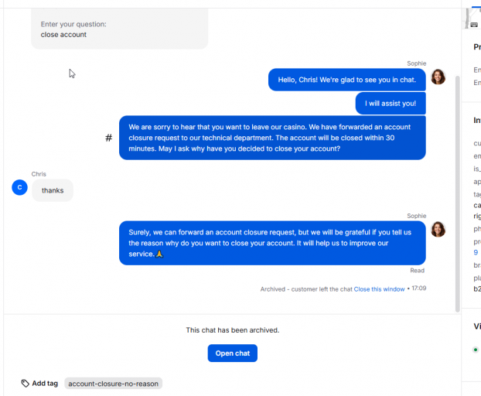Click the Add tag icon
This screenshot has width=481, height=396.
(26, 383)
